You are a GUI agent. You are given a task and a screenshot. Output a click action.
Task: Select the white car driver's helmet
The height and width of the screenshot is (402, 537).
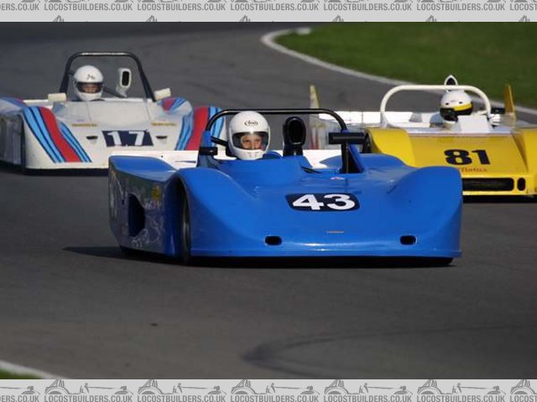[x=88, y=82]
